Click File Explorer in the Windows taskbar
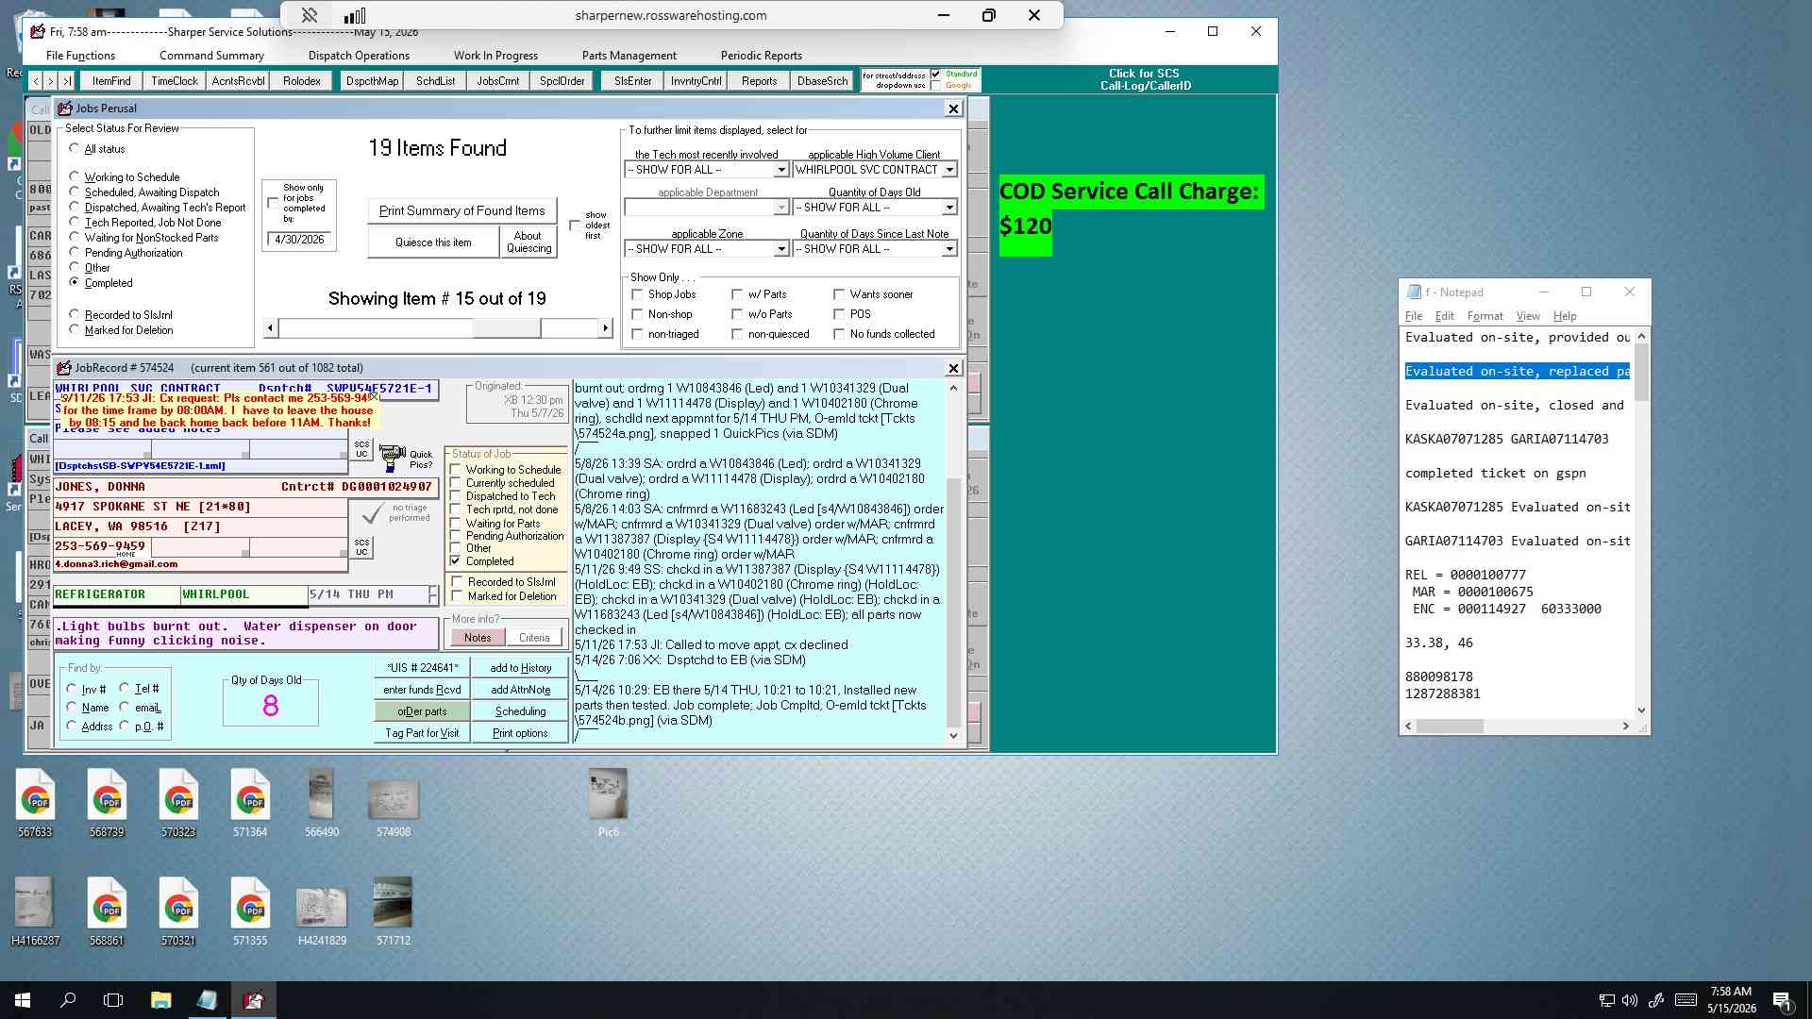Viewport: 1812px width, 1019px height. 160,1000
